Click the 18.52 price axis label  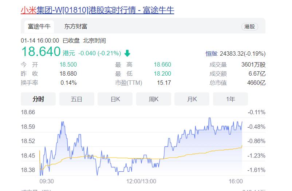click(x=28, y=141)
